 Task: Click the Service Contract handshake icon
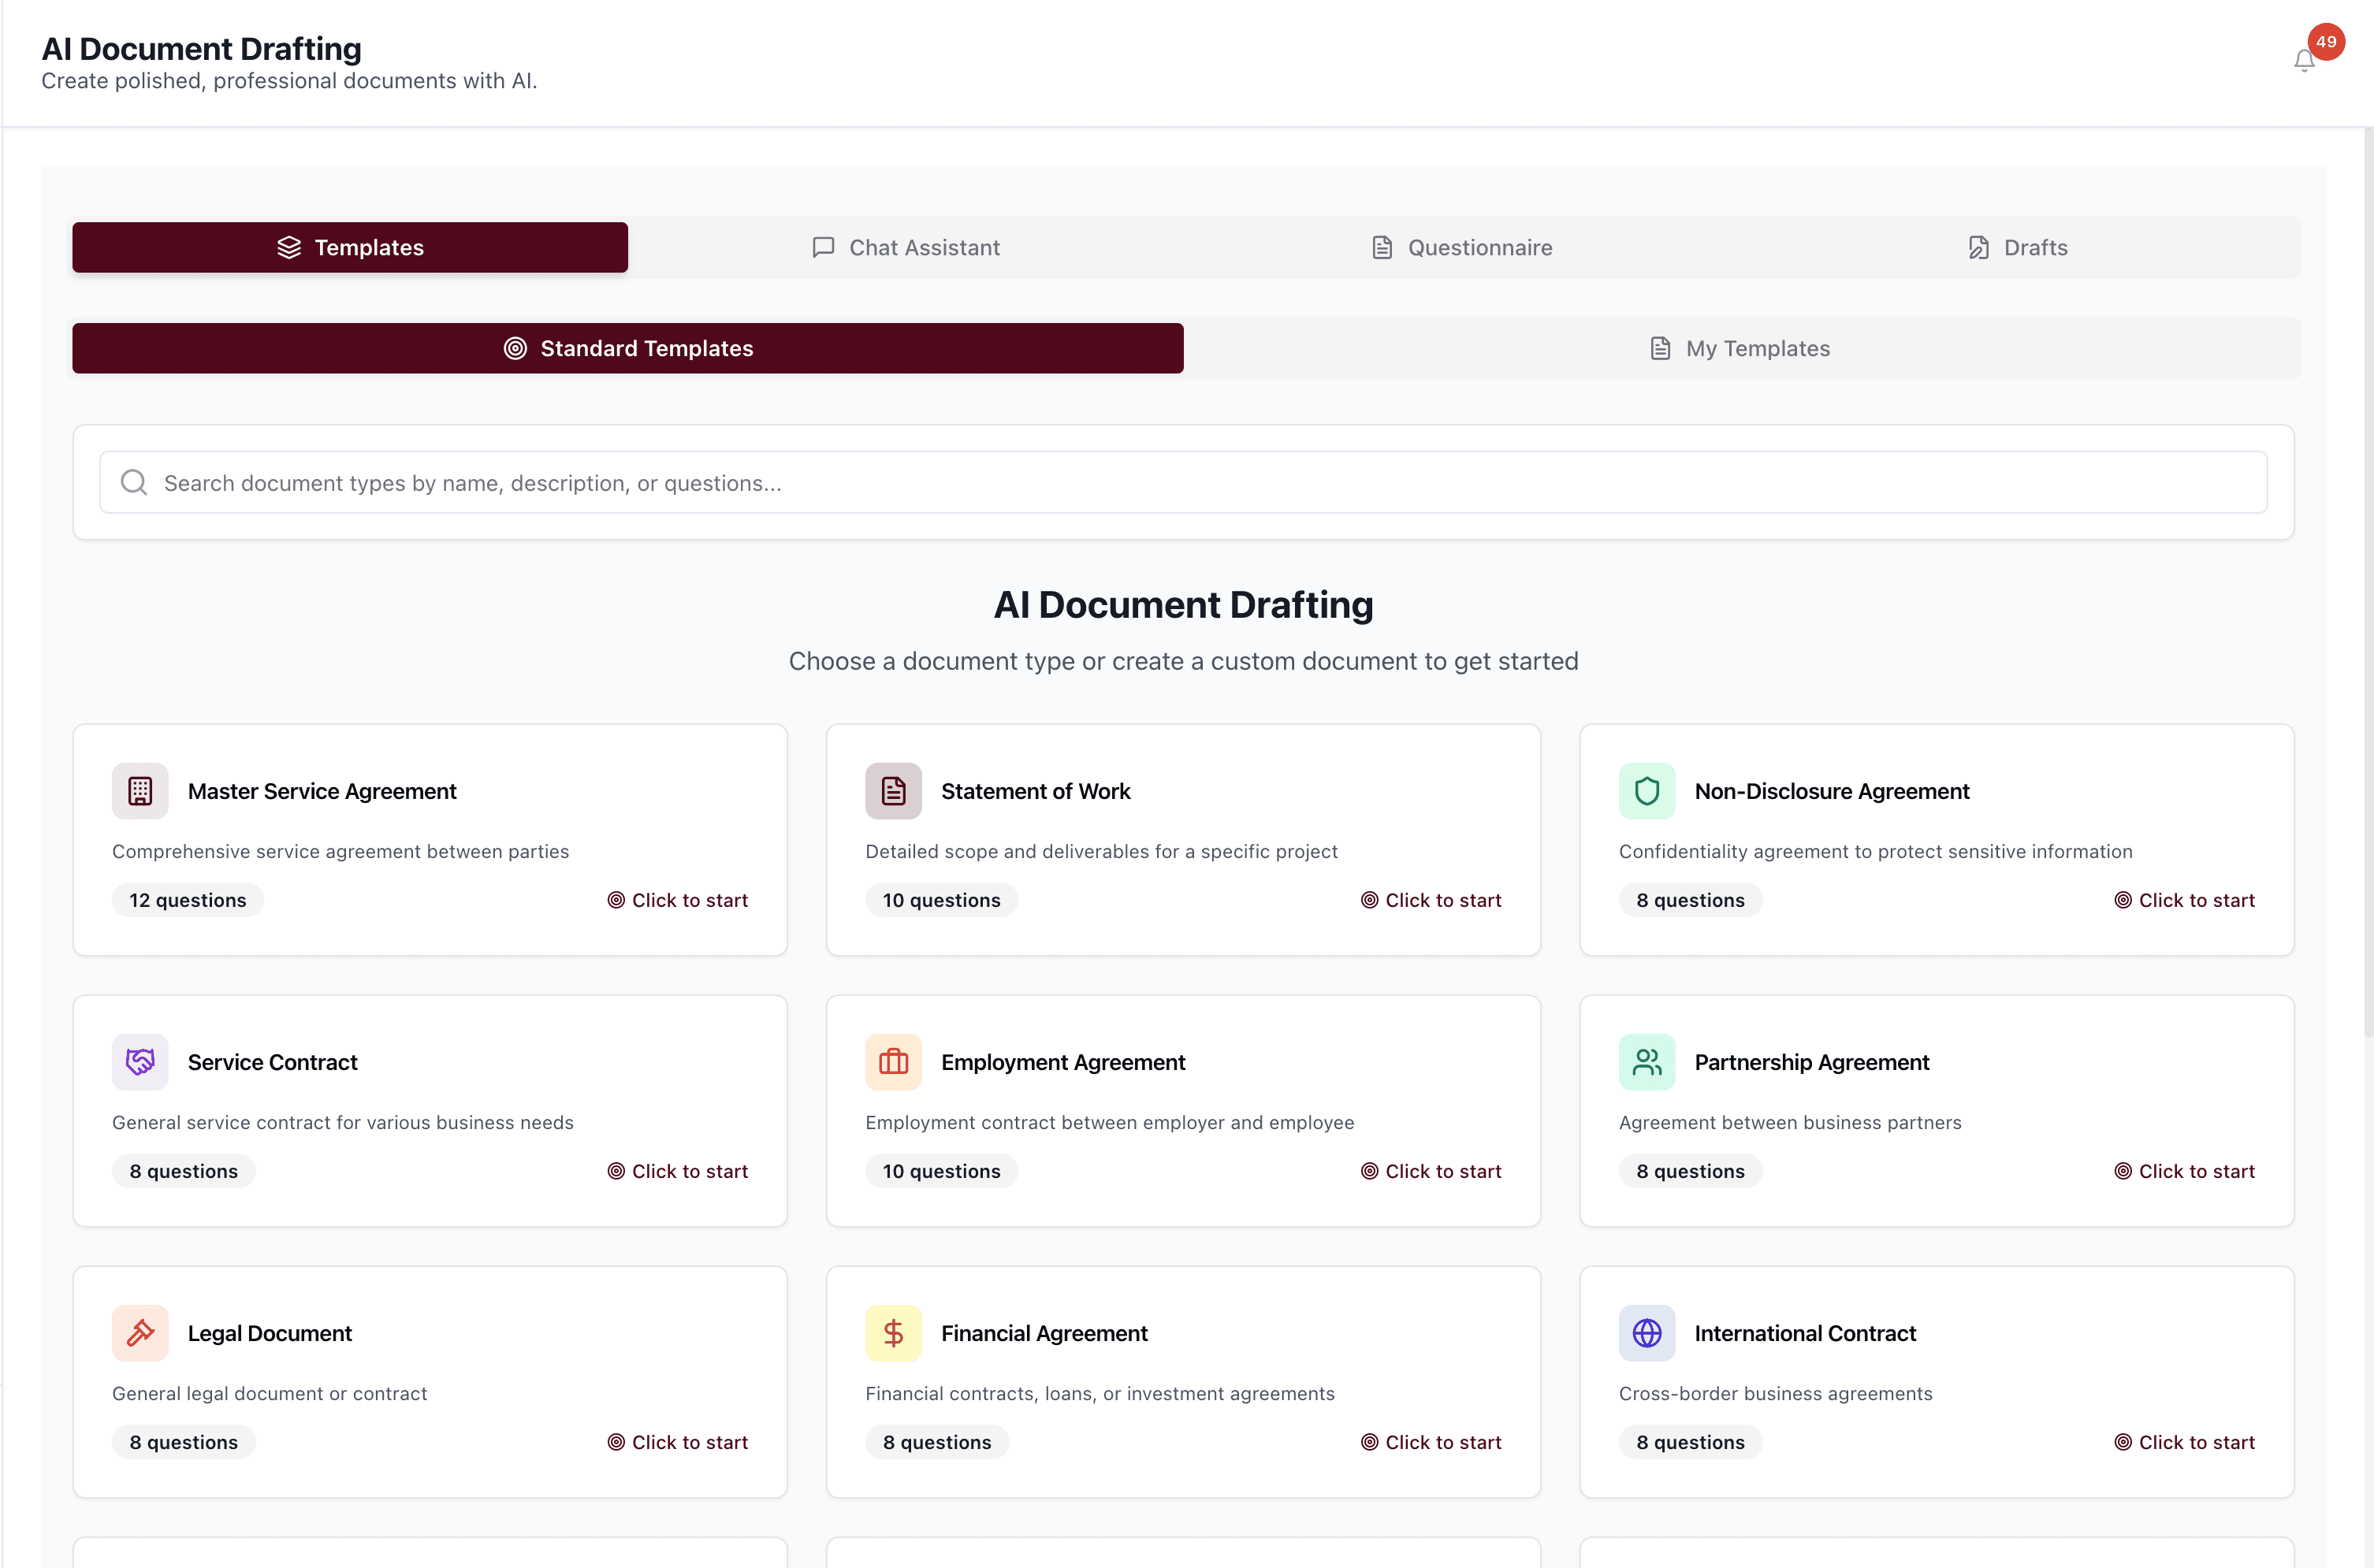click(140, 1062)
